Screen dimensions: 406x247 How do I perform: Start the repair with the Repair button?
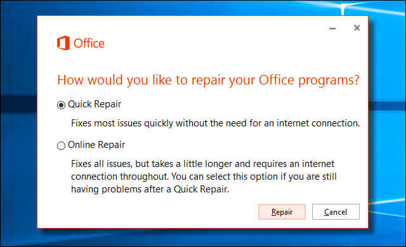[x=282, y=211]
